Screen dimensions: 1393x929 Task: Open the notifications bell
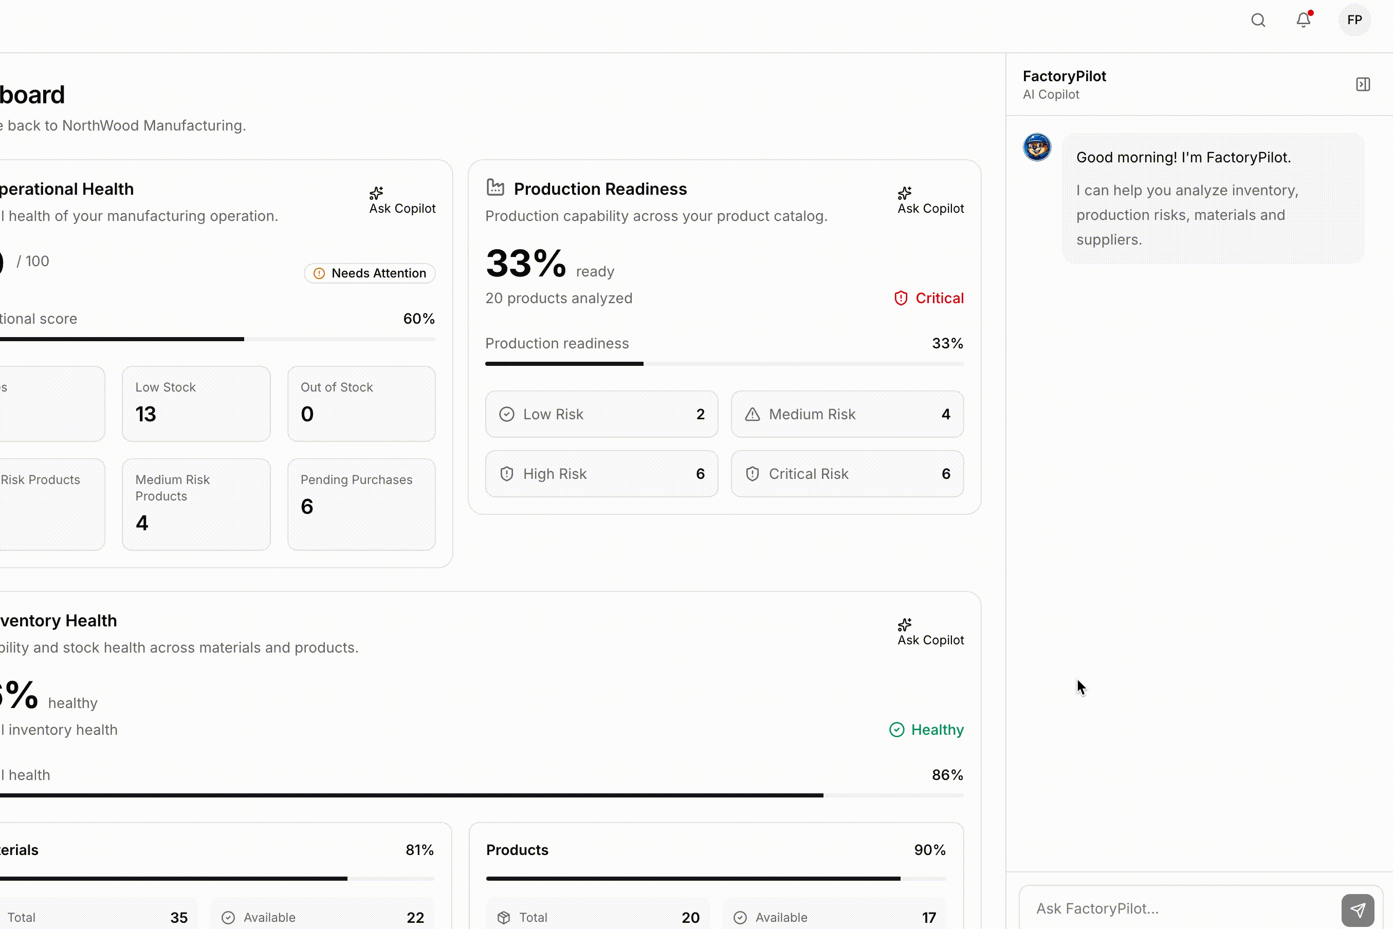tap(1303, 20)
